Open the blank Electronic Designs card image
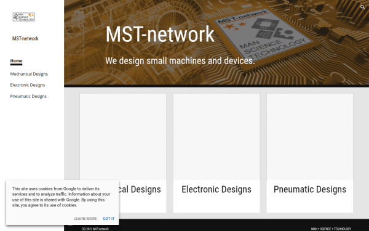The image size is (369, 231). tap(216, 137)
